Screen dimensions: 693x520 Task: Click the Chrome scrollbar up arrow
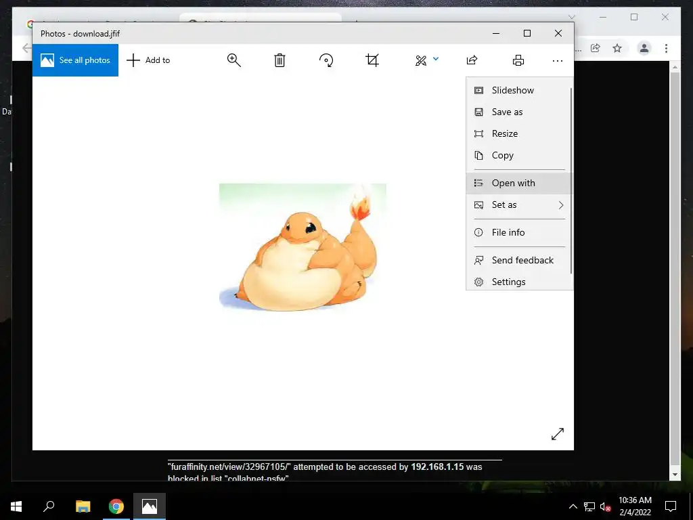tap(675, 67)
